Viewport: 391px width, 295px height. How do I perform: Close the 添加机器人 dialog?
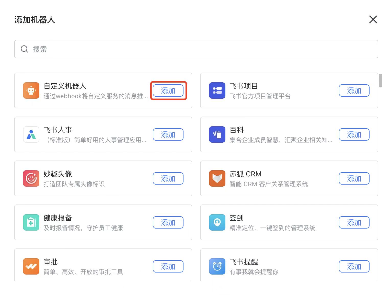[373, 19]
